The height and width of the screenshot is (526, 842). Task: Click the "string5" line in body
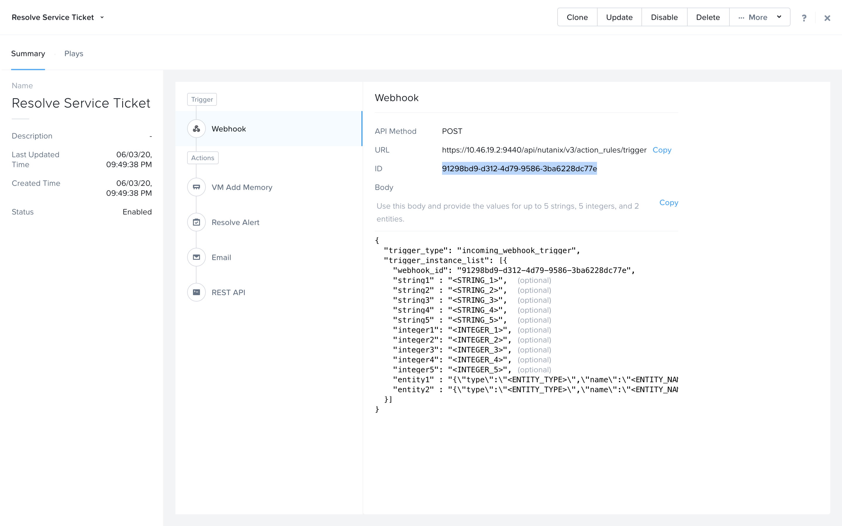[472, 320]
